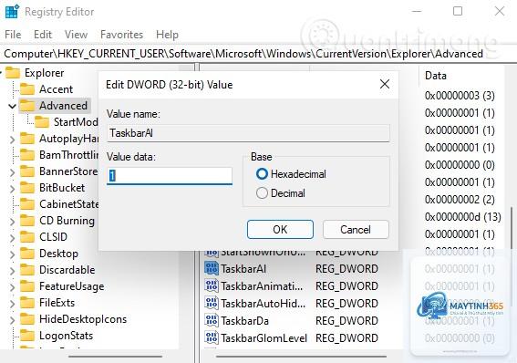Open the Help menu

click(167, 35)
